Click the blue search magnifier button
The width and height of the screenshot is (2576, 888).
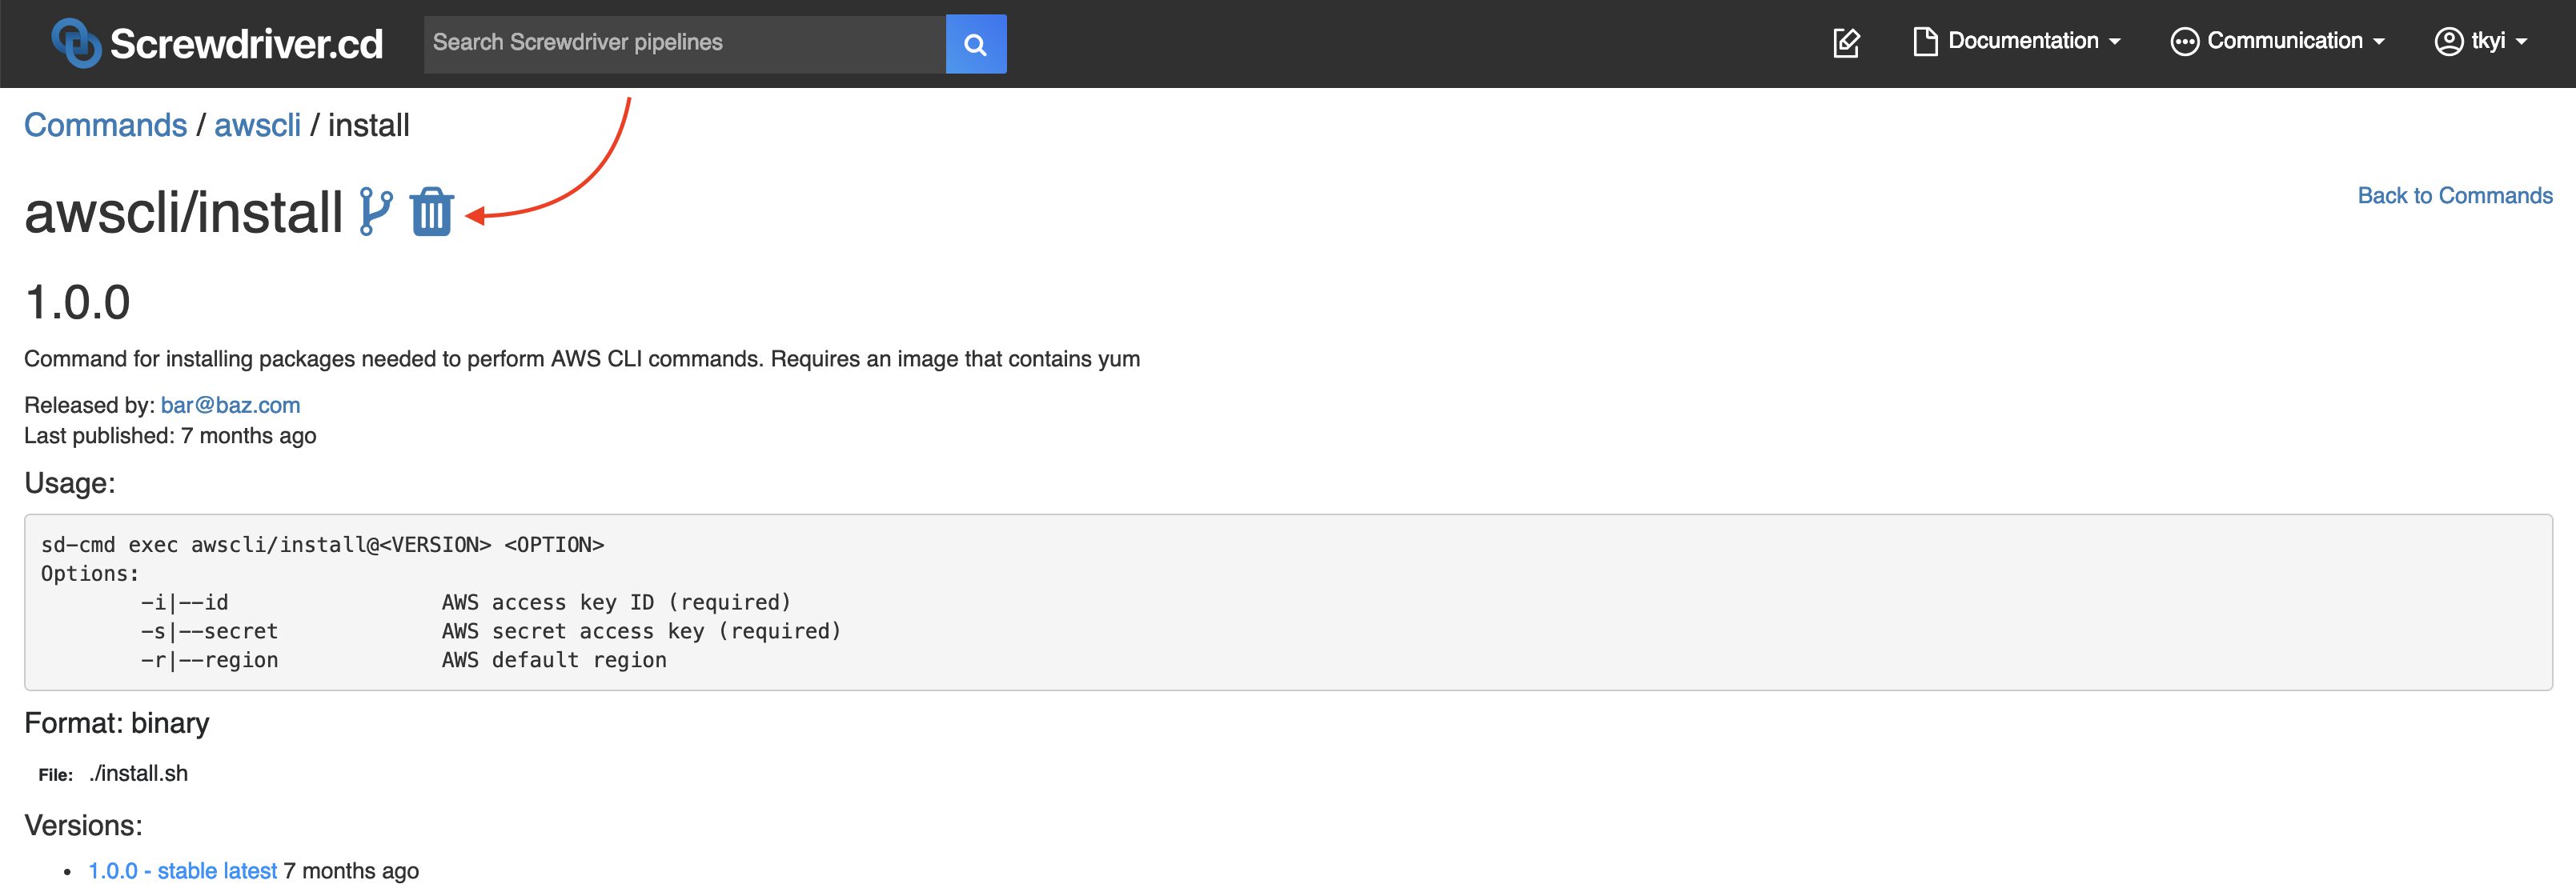[975, 44]
